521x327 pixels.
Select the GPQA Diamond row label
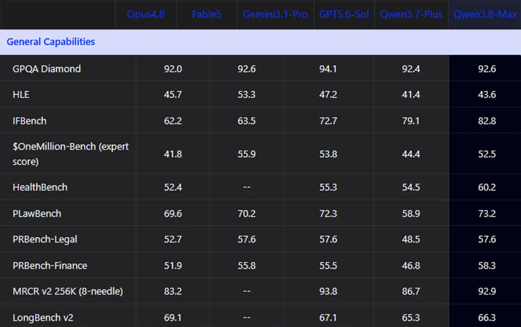click(x=46, y=69)
